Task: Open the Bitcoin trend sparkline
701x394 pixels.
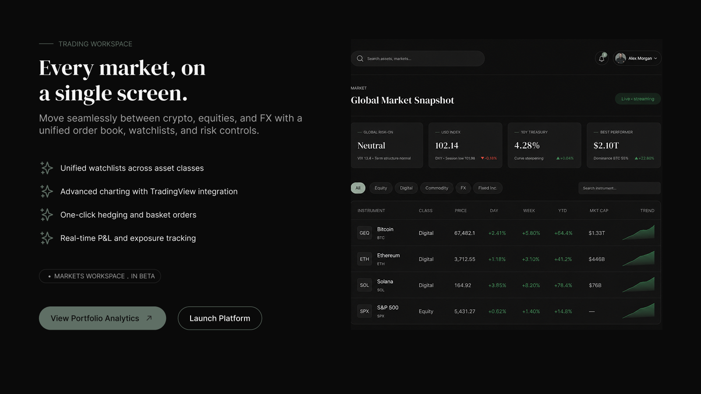Action: [638, 232]
